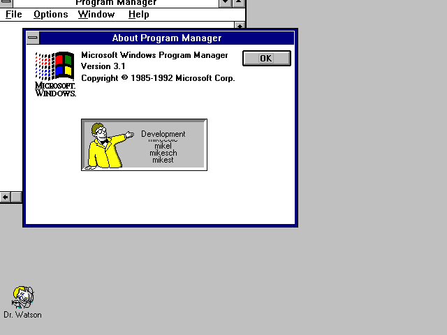The image size is (447, 335).
Task: Open the About dialog's control-menu box
Action: tap(33, 38)
